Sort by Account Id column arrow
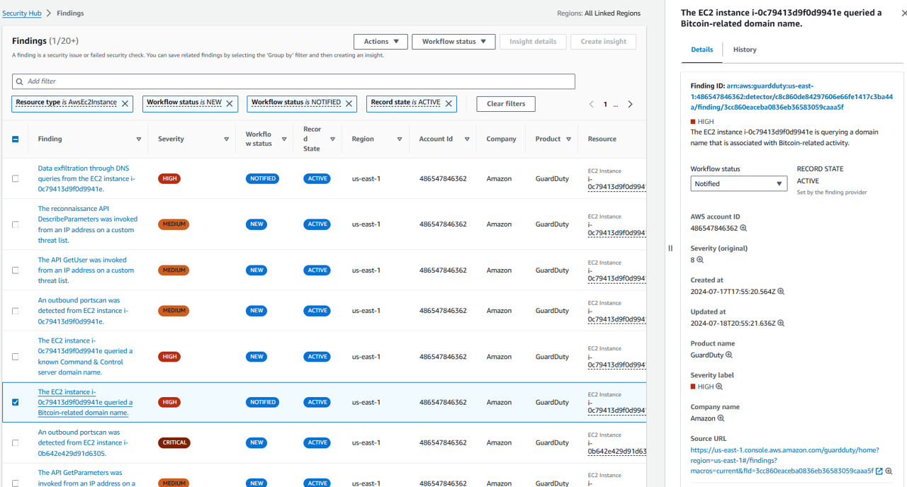This screenshot has height=487, width=907. click(467, 139)
